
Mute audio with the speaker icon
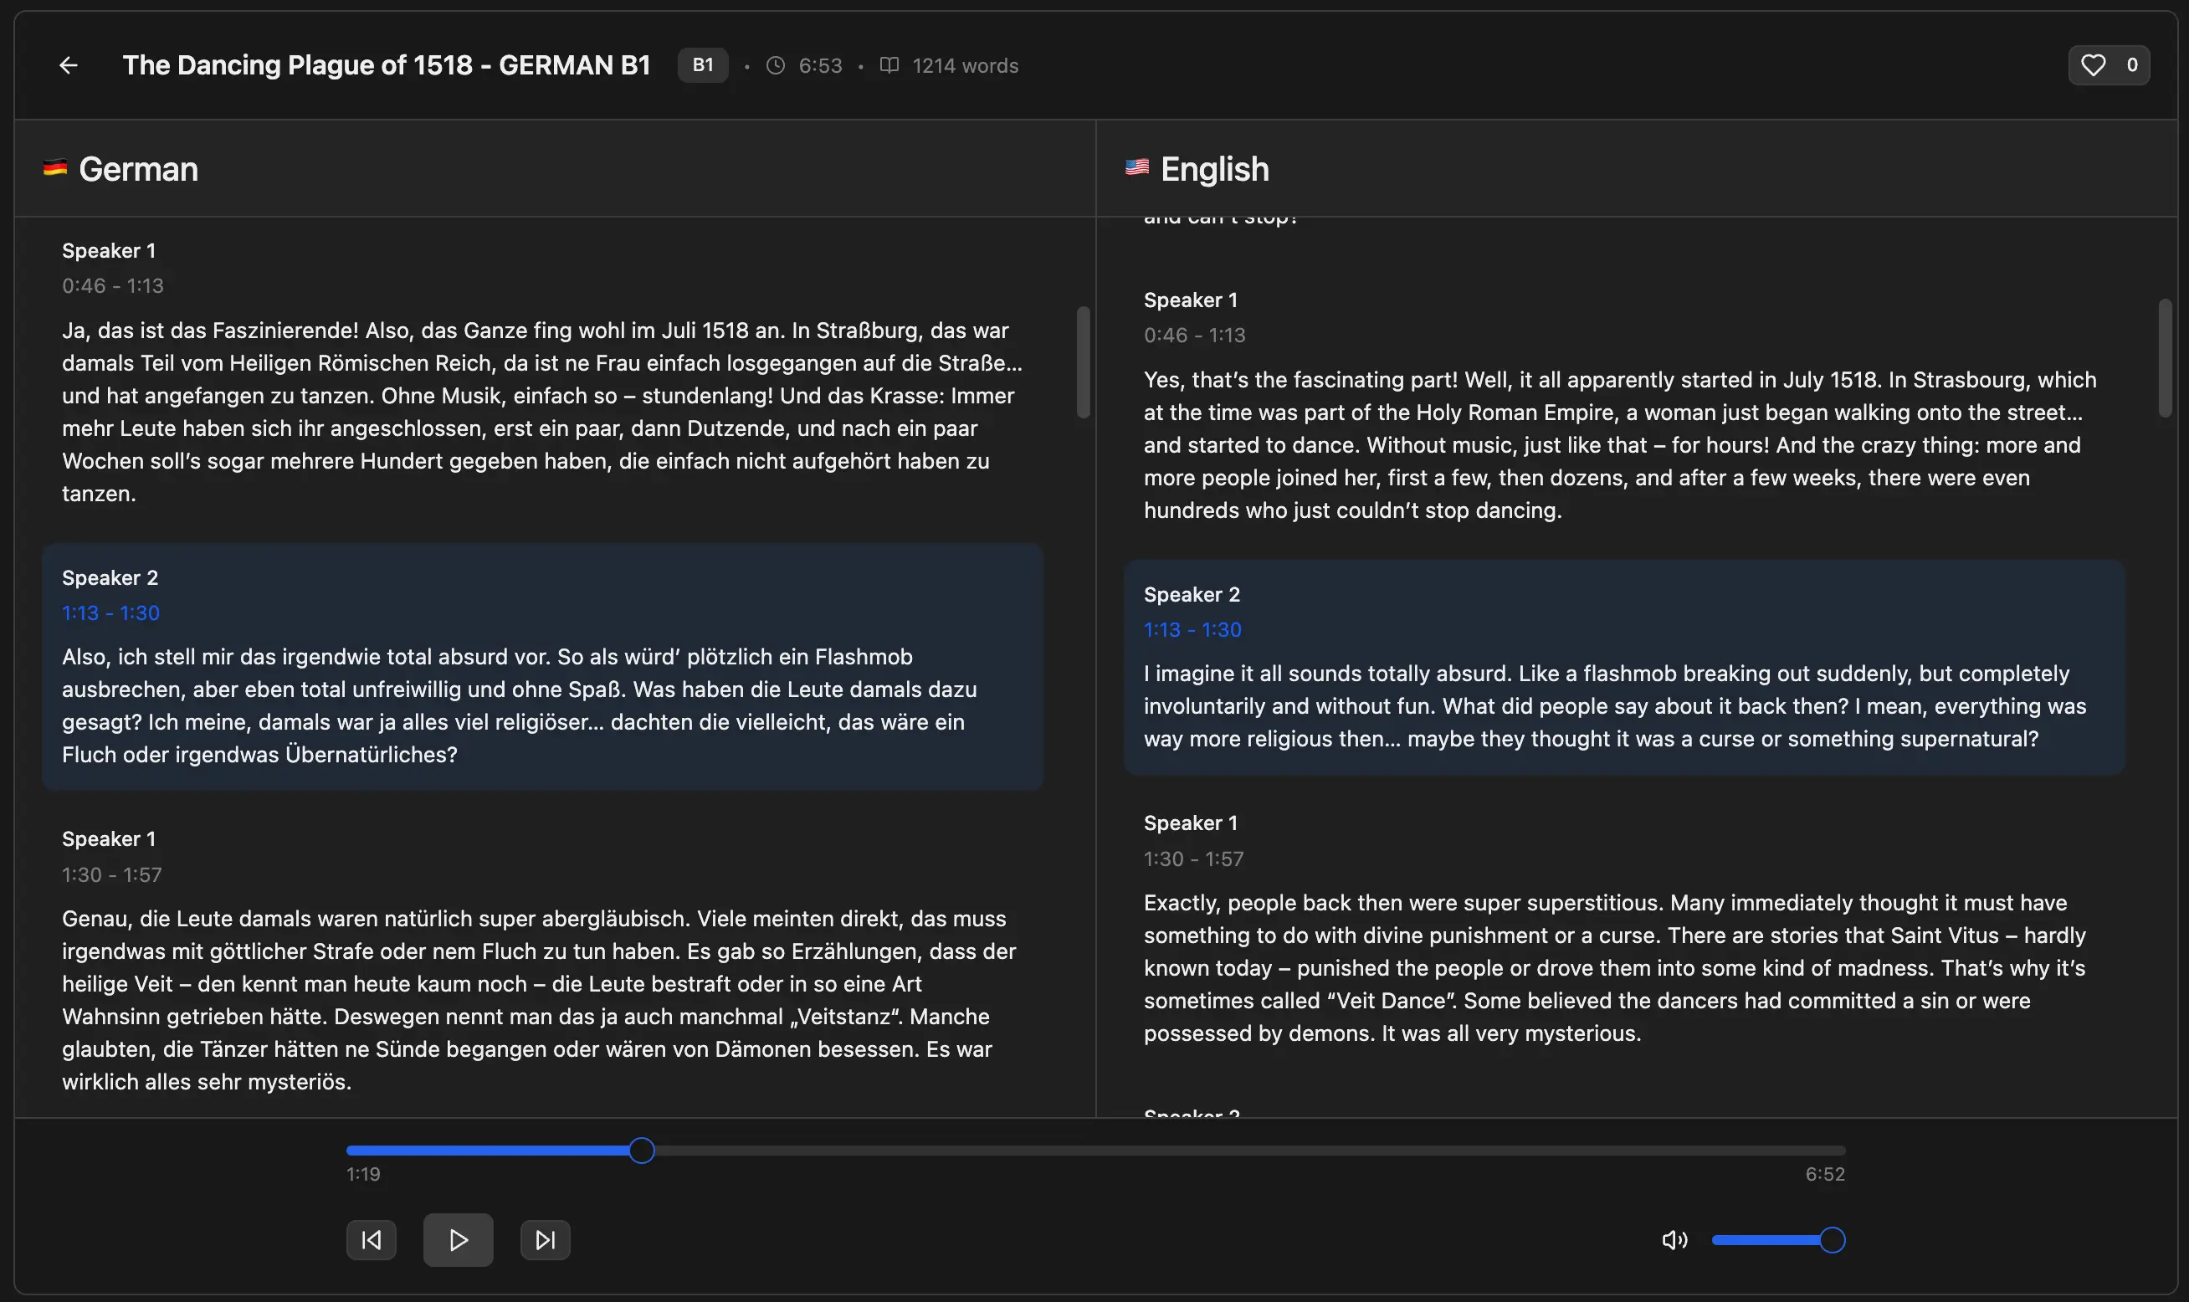1674,1240
